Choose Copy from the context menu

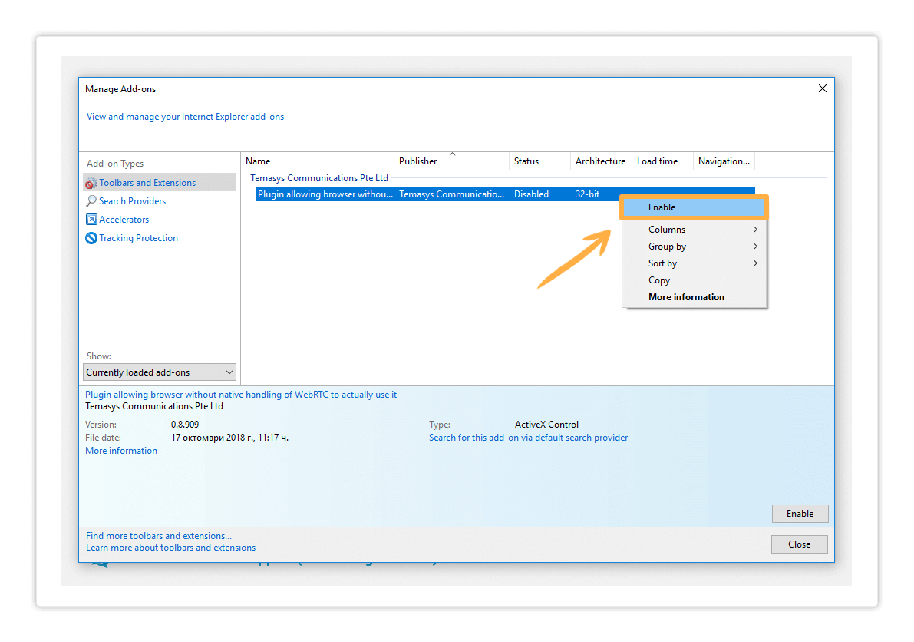point(694,280)
